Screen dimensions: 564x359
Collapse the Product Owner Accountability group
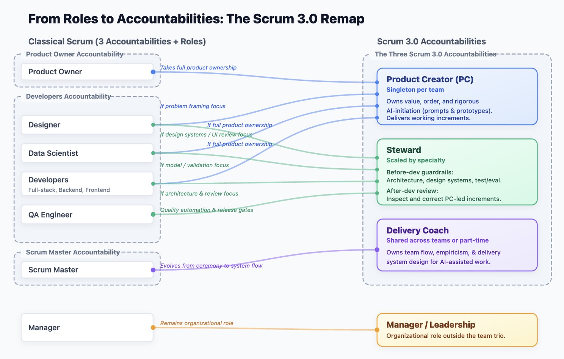74,54
